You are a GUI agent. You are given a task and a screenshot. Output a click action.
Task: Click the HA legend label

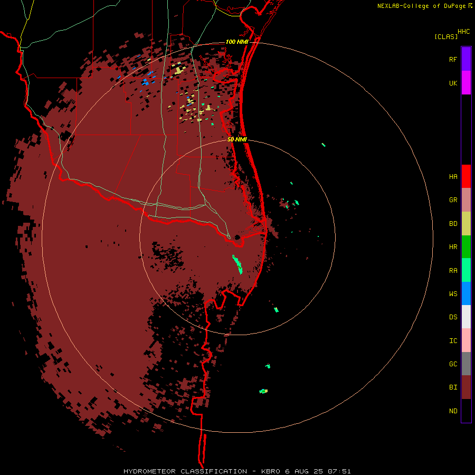(453, 177)
